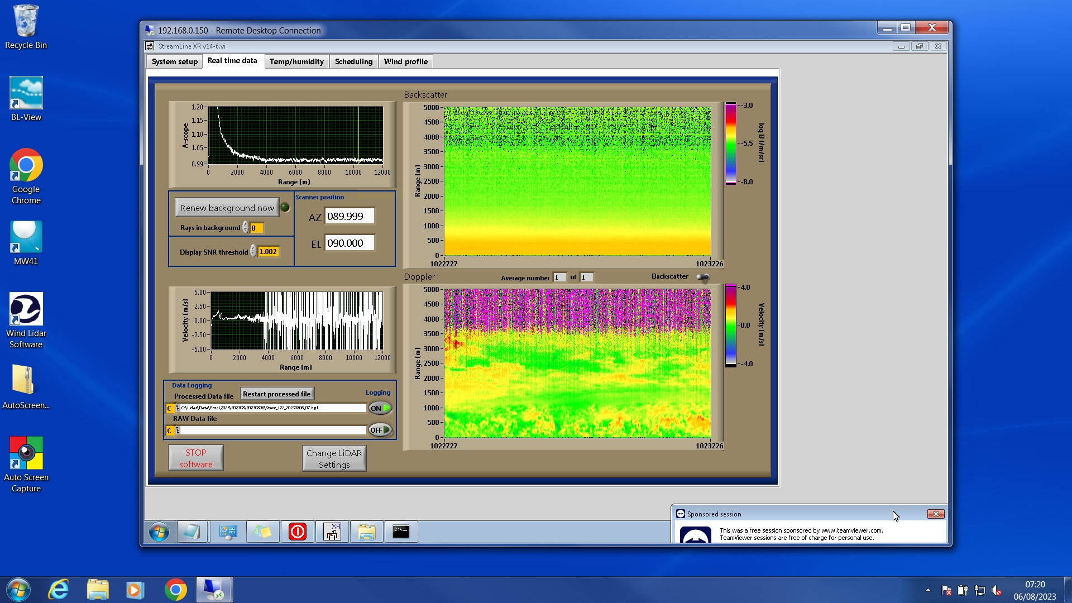Click Renew background now button
Viewport: 1072px width, 603px height.
pyautogui.click(x=227, y=208)
